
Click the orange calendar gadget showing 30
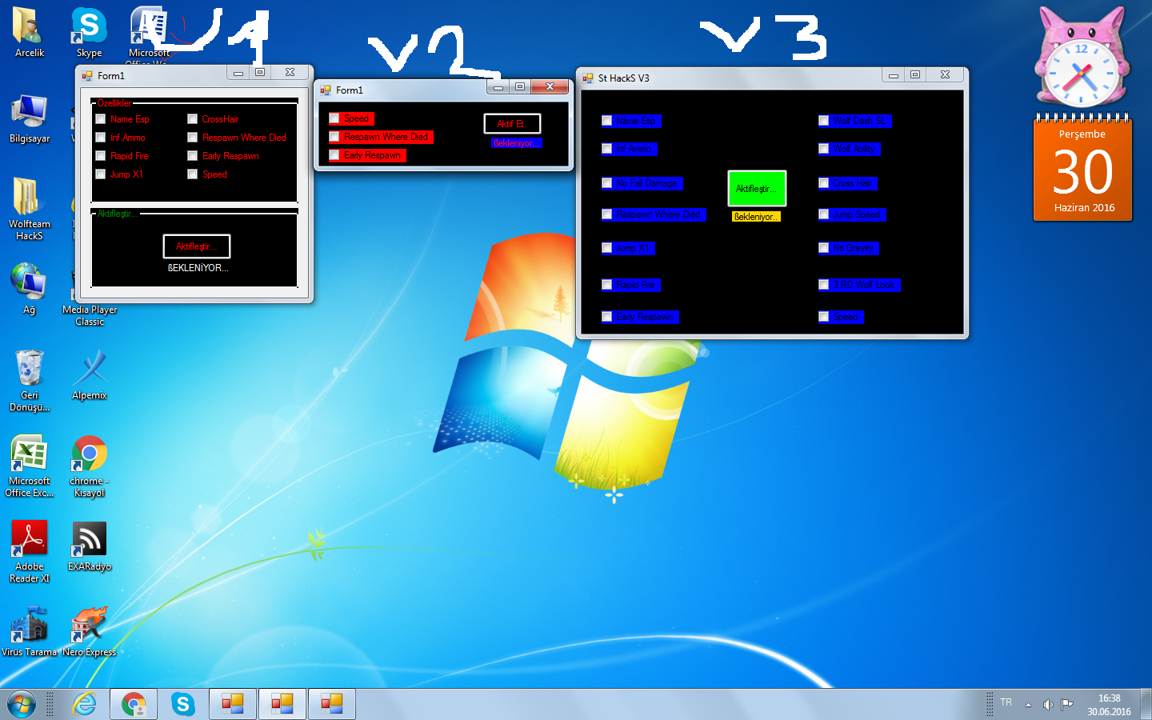(1082, 168)
